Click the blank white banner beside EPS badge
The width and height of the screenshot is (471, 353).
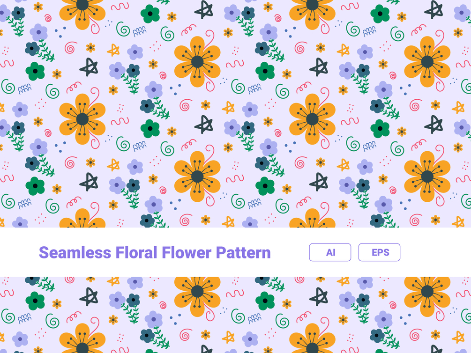[435, 252]
